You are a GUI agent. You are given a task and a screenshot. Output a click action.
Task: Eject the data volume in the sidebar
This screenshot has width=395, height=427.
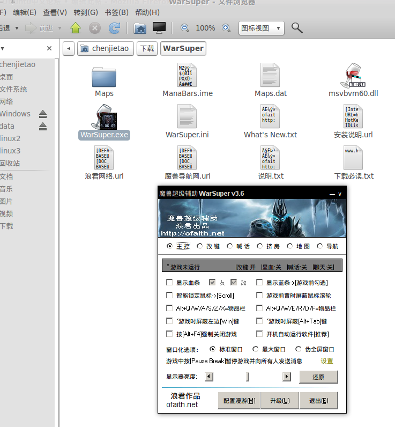[43, 127]
